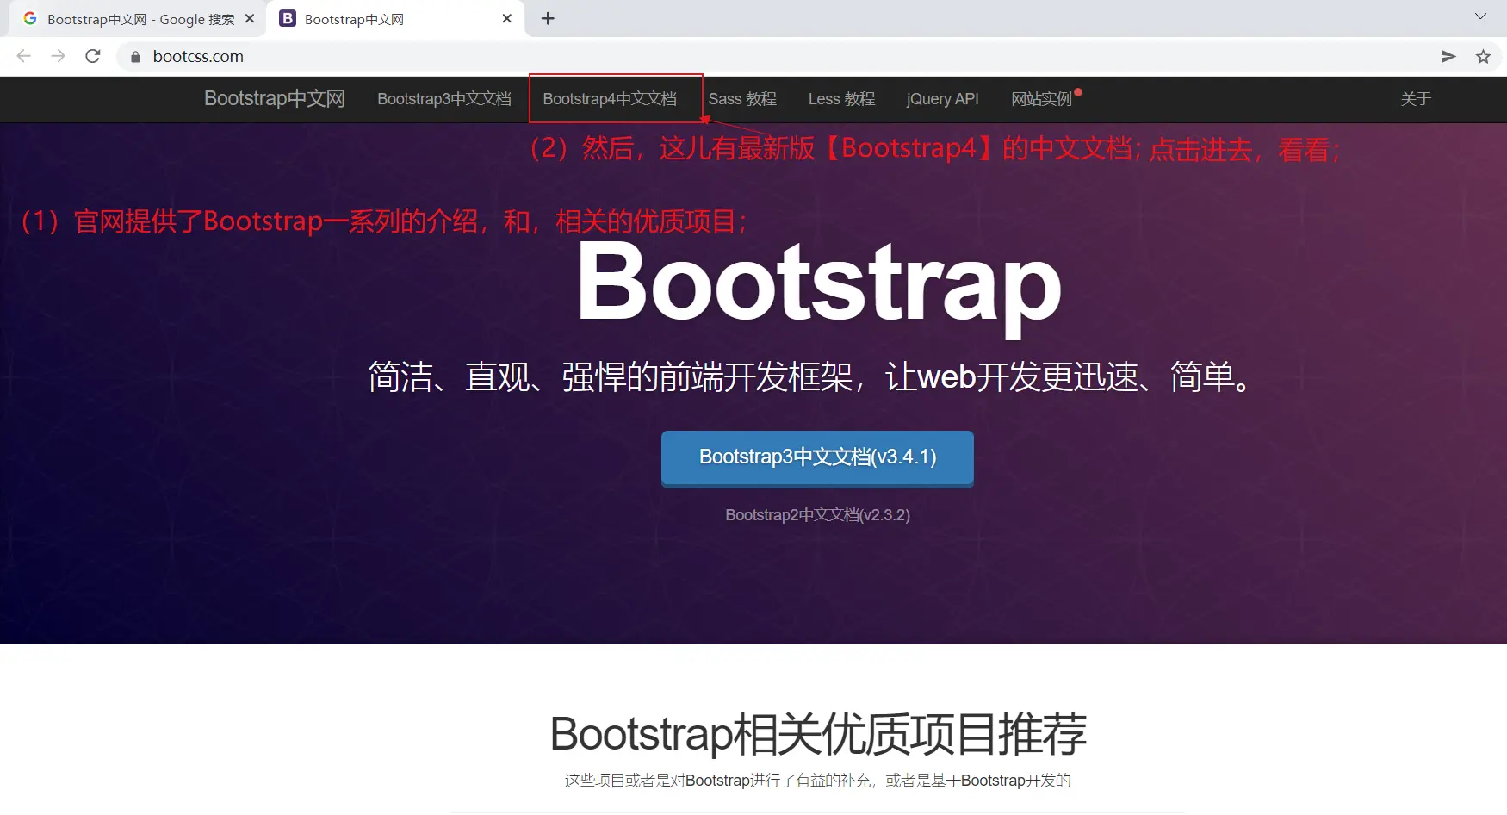
Task: Go forward to the next page
Action: (x=59, y=56)
